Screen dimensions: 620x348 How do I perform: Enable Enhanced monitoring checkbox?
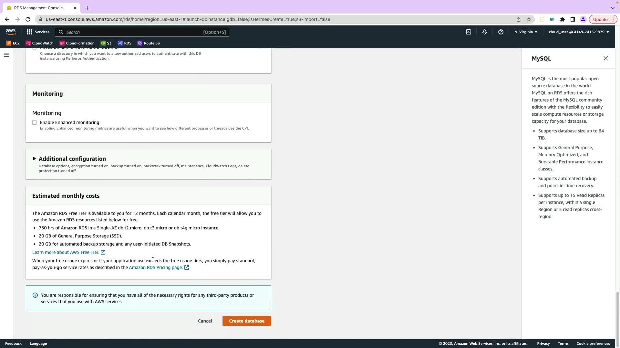[35, 122]
